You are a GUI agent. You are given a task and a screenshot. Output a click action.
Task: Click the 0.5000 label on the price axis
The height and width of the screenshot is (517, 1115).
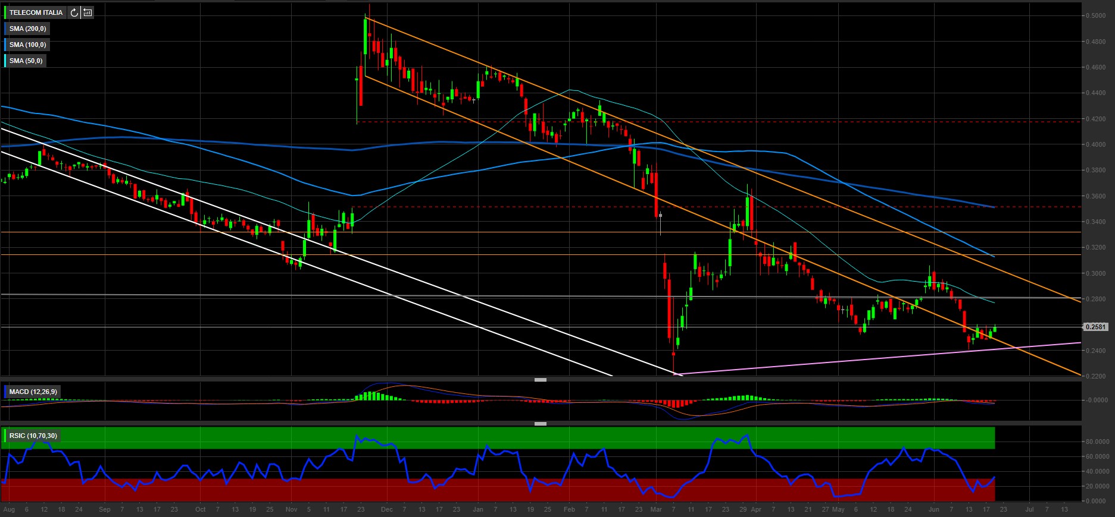1097,16
